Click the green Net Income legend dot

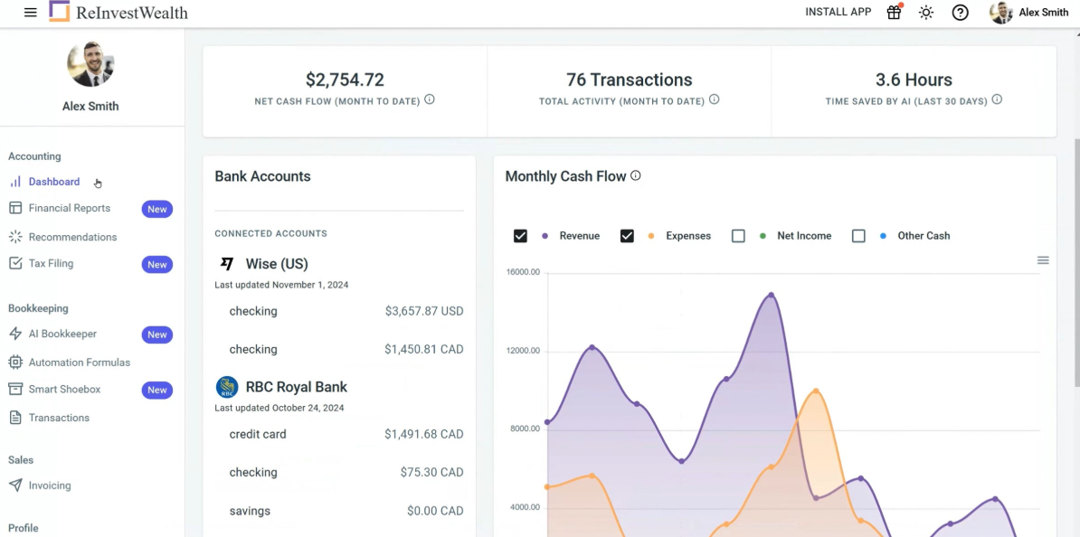[x=763, y=236]
